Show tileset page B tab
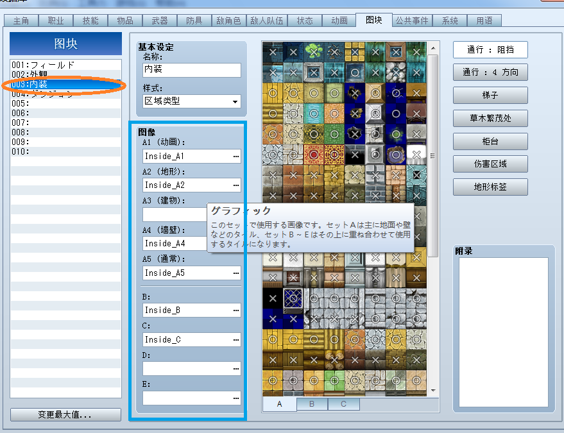The height and width of the screenshot is (433, 564). coord(312,404)
